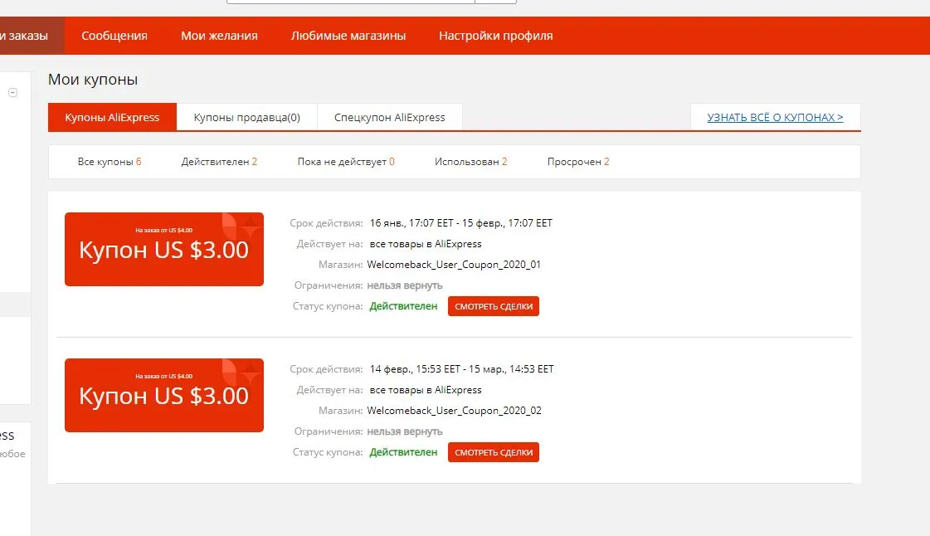The width and height of the screenshot is (930, 536).
Task: Click search field at the top
Action: 351,2
